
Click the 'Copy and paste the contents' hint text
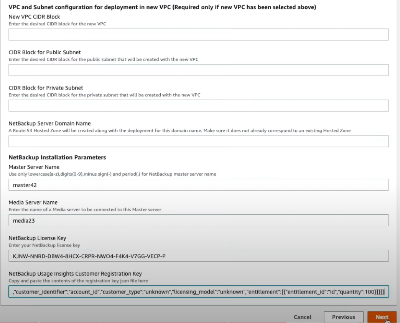tap(78, 281)
